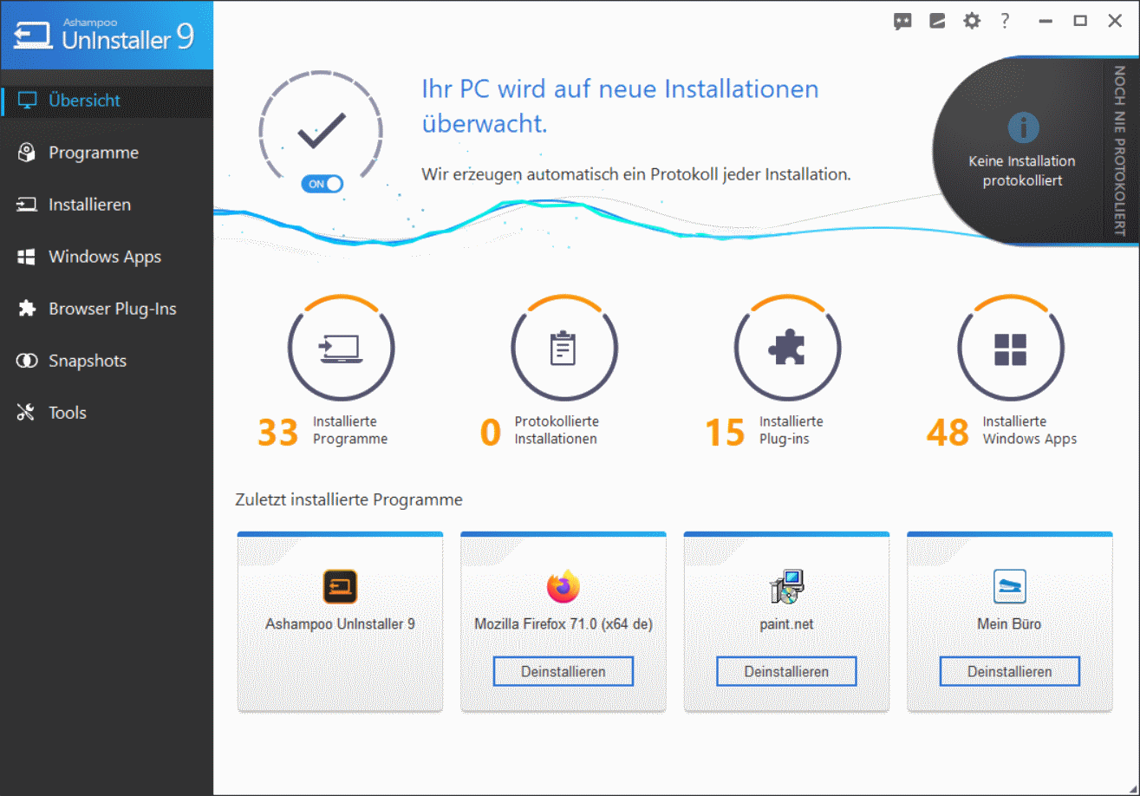Click the installed Windows Apps circle icon
This screenshot has width=1140, height=796.
point(1011,349)
